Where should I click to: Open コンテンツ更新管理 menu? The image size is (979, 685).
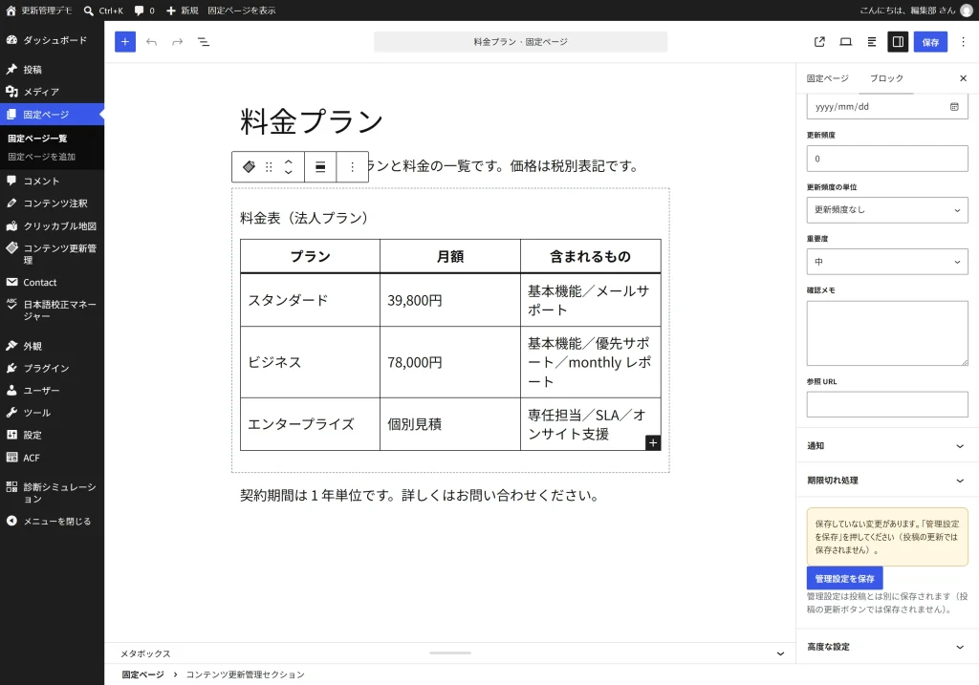coord(52,254)
